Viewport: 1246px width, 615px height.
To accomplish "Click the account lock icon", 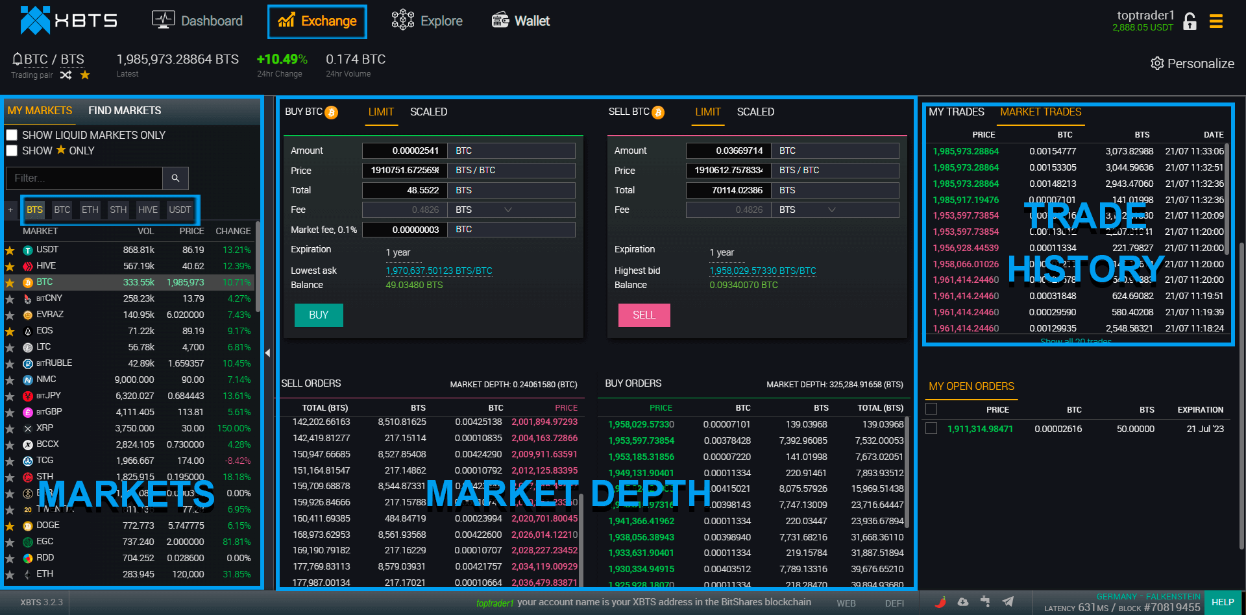I will [x=1190, y=21].
